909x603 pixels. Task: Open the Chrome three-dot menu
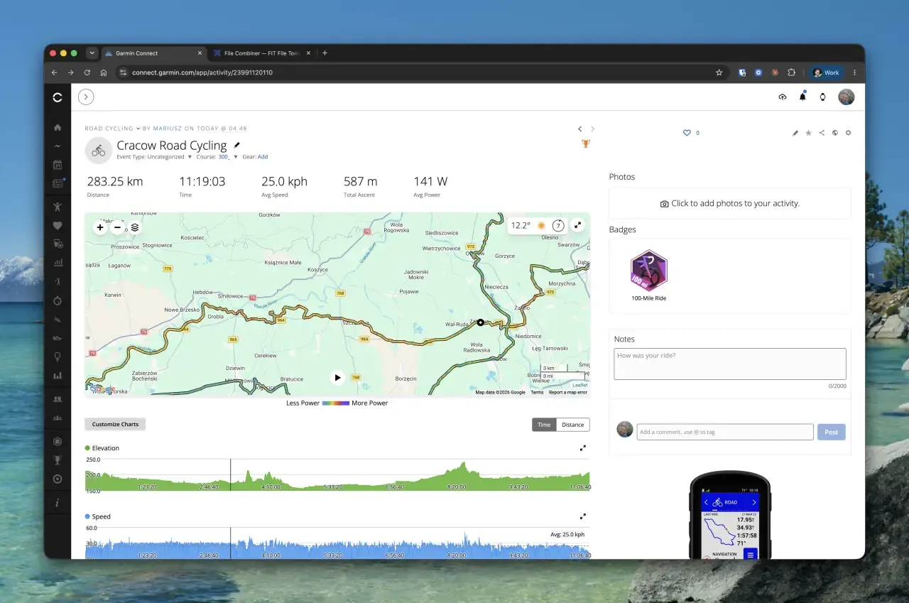click(854, 72)
